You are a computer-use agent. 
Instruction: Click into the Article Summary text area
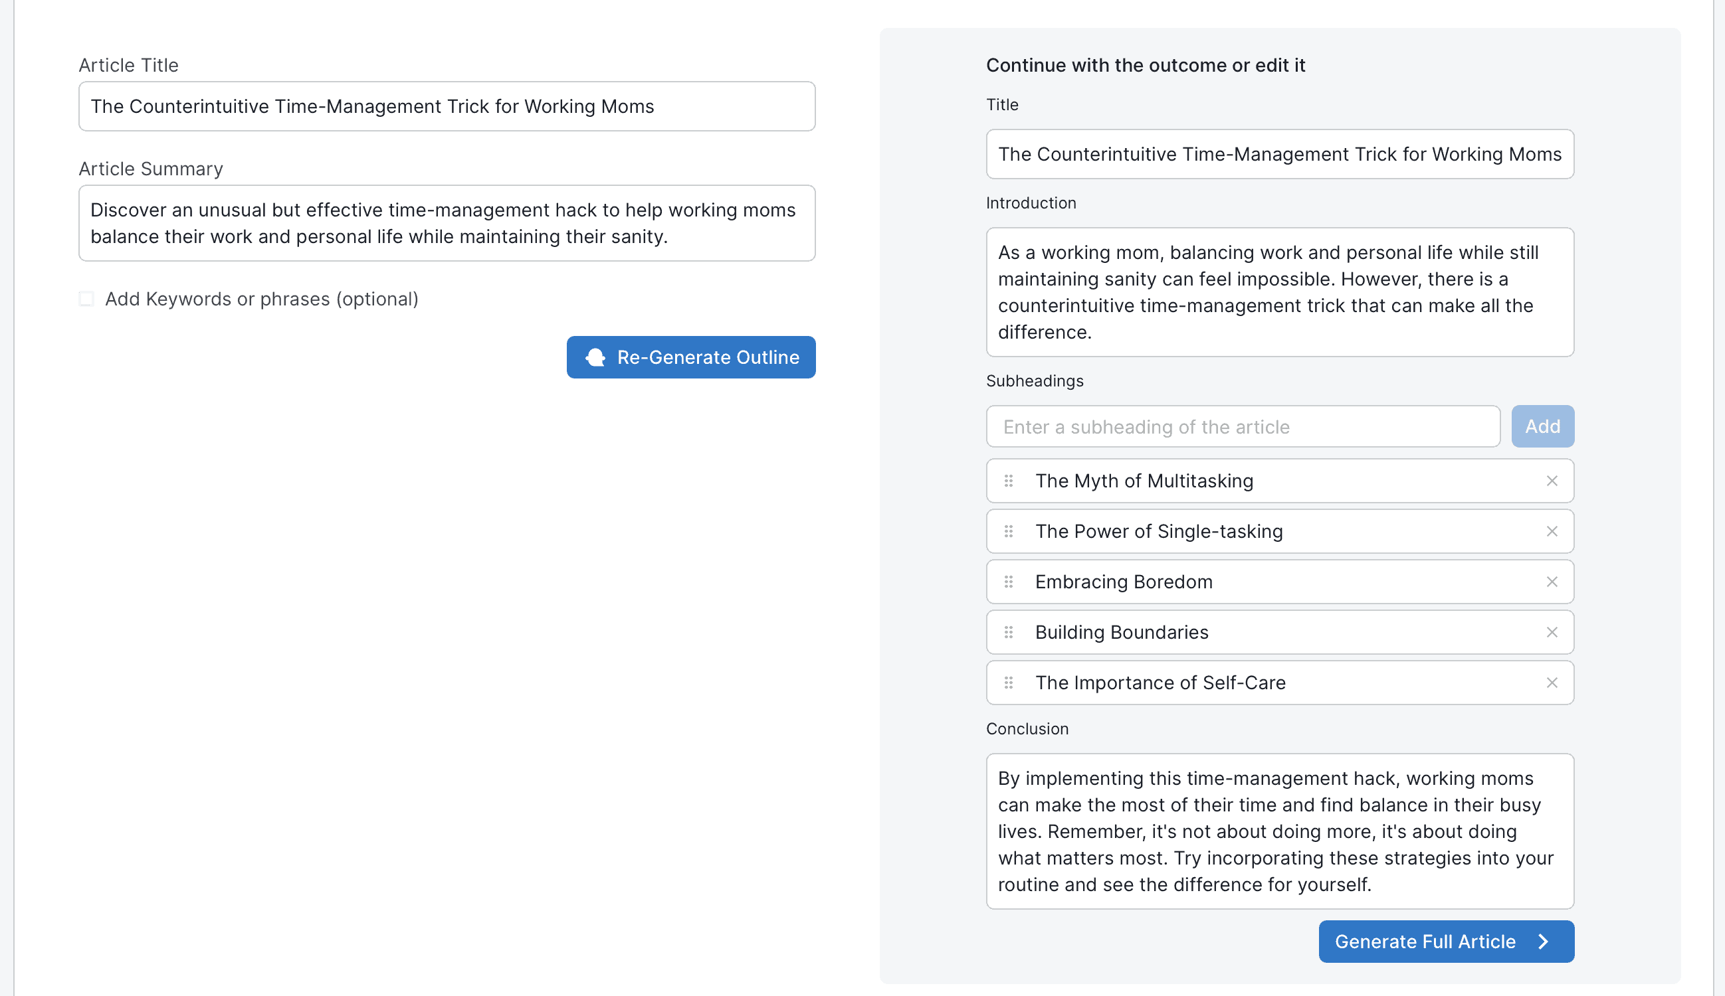pos(447,223)
